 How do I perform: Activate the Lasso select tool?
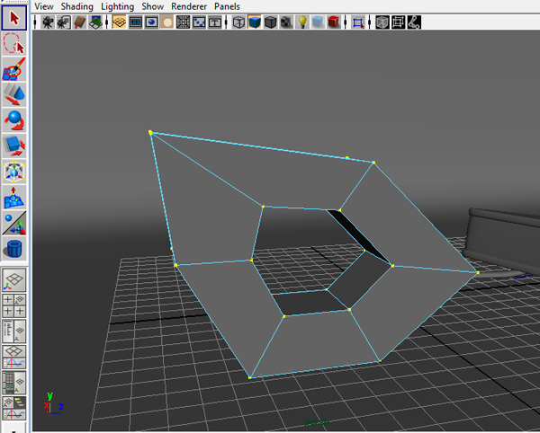pyautogui.click(x=13, y=42)
